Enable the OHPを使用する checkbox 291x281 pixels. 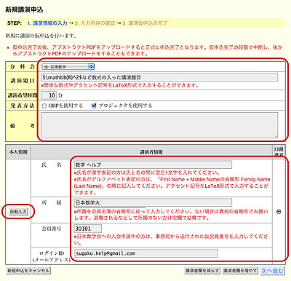pos(44,106)
